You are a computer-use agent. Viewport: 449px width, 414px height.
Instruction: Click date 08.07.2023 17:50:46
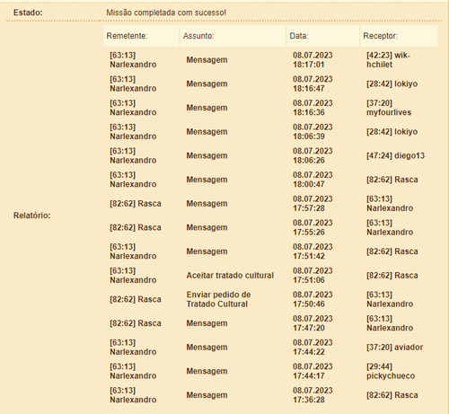click(x=313, y=299)
